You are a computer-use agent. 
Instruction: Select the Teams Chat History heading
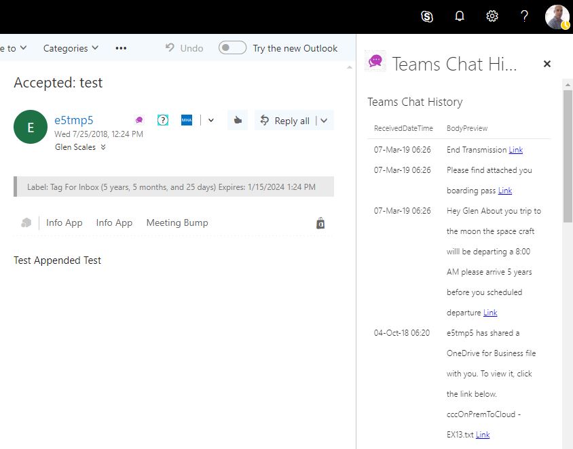(x=415, y=102)
